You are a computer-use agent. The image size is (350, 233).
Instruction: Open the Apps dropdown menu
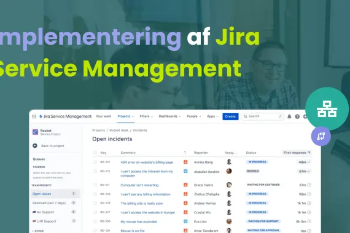point(212,116)
